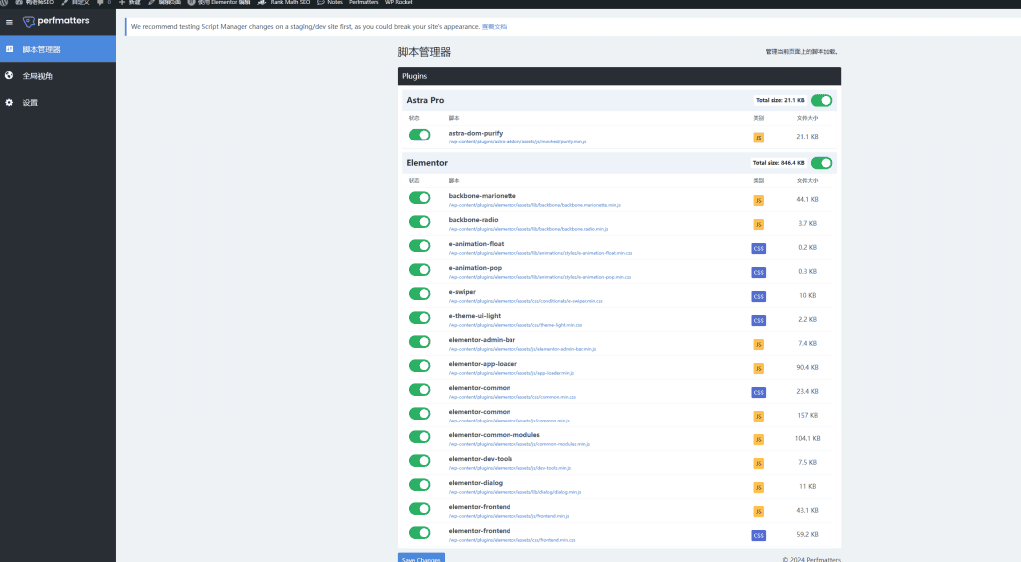Disable the elementor-dialog script

tap(420, 485)
